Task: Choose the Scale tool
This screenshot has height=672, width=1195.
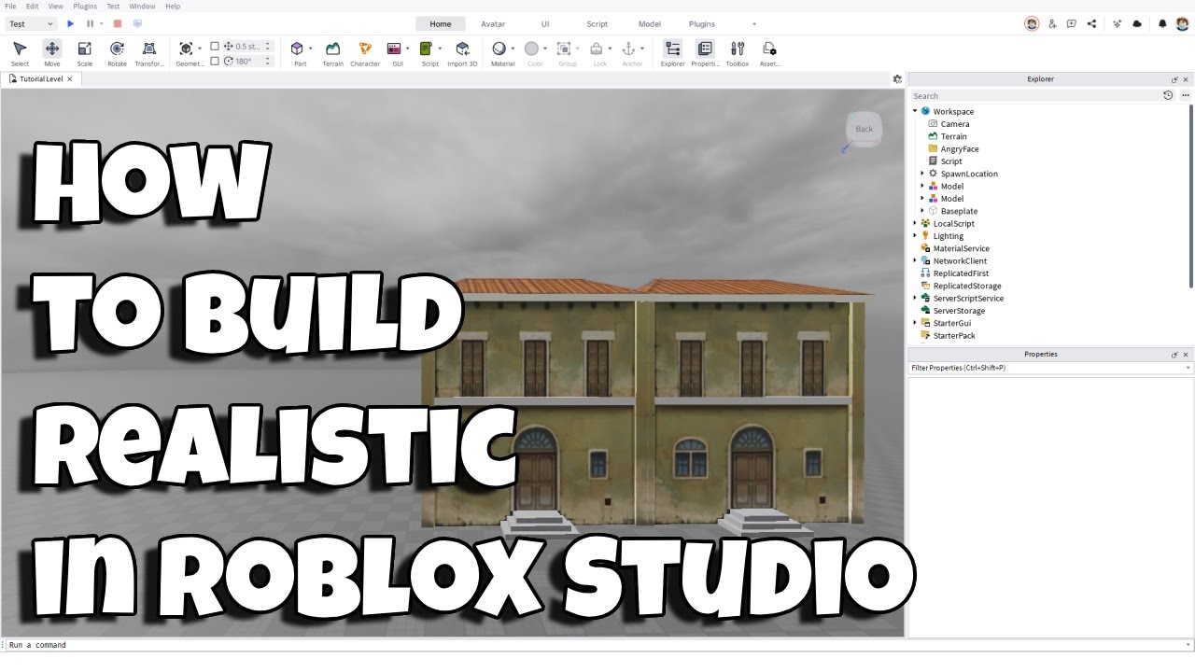Action: 84,52
